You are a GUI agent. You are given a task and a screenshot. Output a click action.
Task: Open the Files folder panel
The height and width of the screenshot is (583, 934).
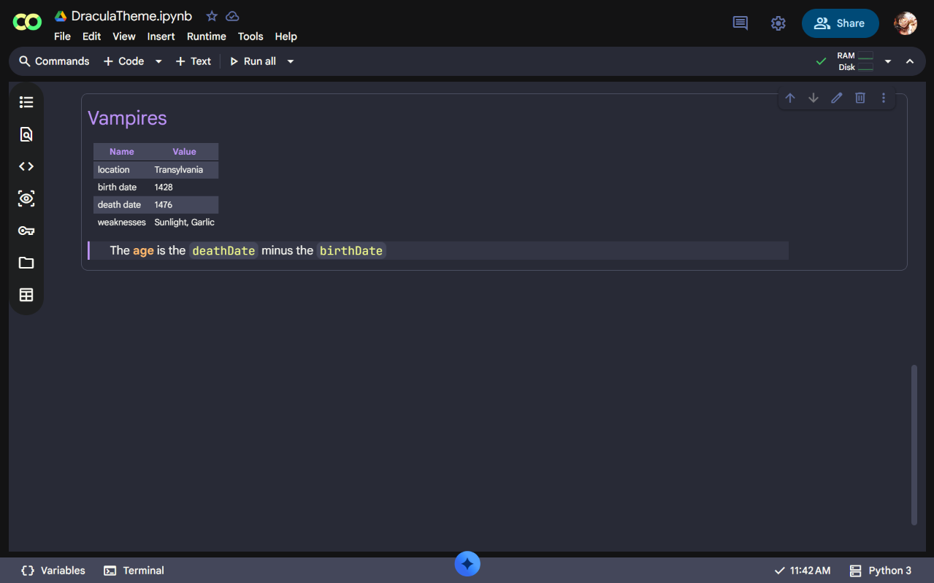pyautogui.click(x=26, y=263)
